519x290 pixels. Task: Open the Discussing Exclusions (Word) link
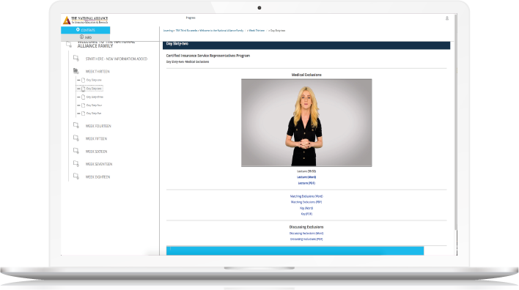tap(306, 234)
